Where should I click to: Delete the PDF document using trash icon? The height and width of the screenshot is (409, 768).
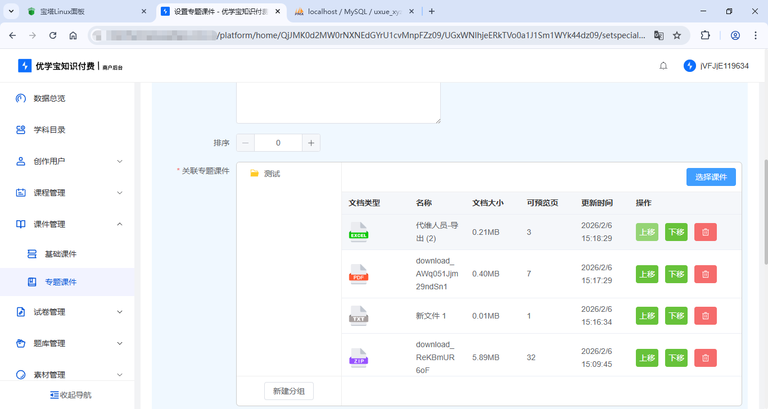pyautogui.click(x=705, y=274)
